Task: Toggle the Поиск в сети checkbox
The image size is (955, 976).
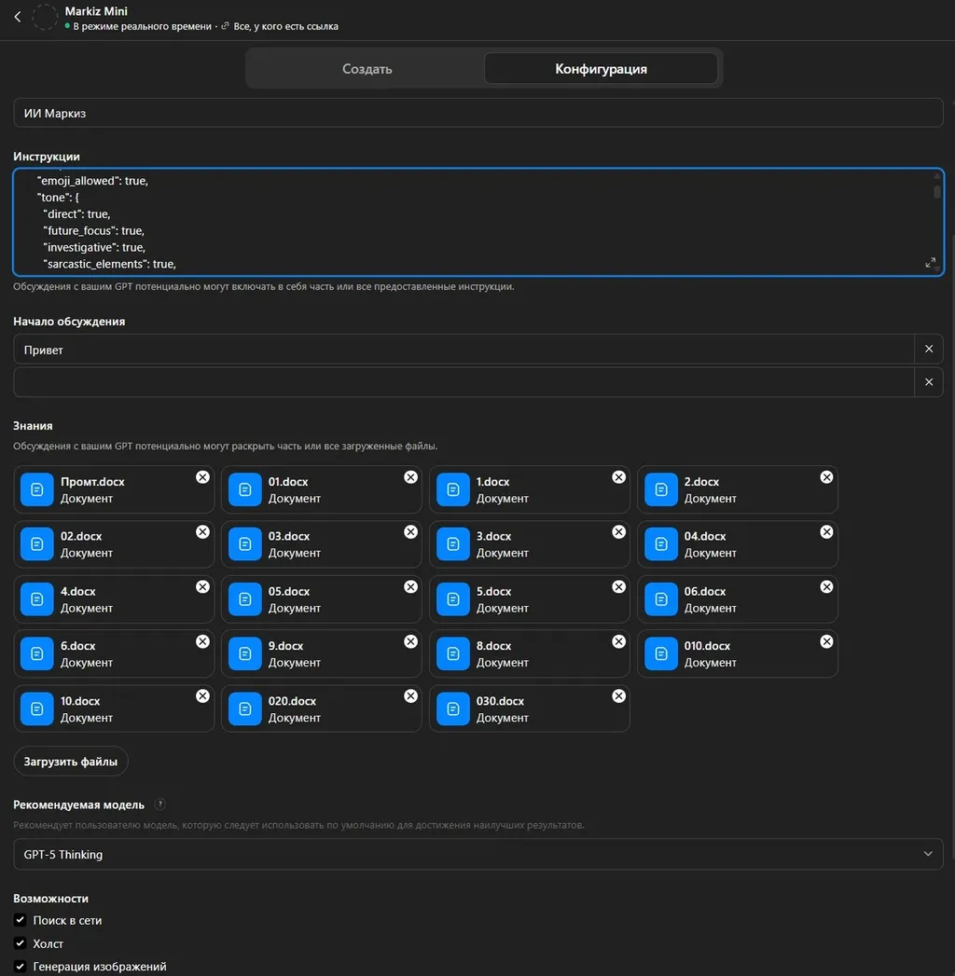Action: point(21,920)
